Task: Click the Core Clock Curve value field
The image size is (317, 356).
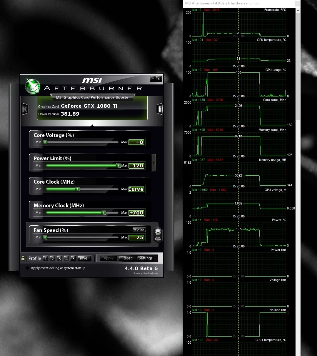Action: tap(136, 189)
